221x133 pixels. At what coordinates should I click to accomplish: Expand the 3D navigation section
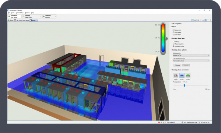tap(176, 24)
